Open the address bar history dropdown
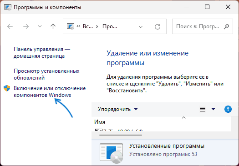Viewport: 239px width, 166px height. pyautogui.click(x=141, y=27)
